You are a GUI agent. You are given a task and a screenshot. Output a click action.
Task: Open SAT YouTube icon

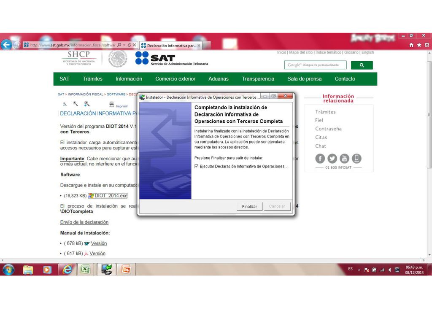tap(344, 159)
